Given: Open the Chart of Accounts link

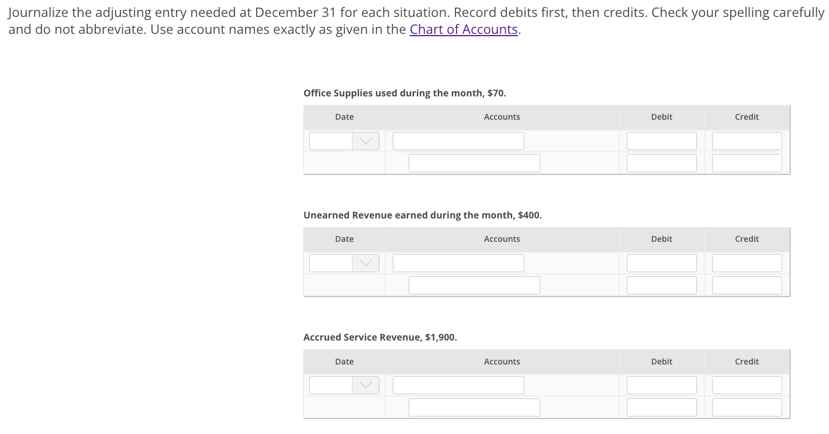Looking at the screenshot, I should click(463, 29).
